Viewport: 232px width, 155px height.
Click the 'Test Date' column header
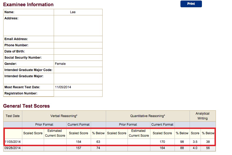click(13, 116)
